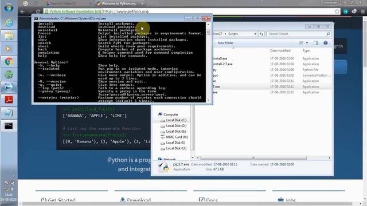Select the Welcome to Python.org tab
The image size is (367, 206).
point(118,3)
